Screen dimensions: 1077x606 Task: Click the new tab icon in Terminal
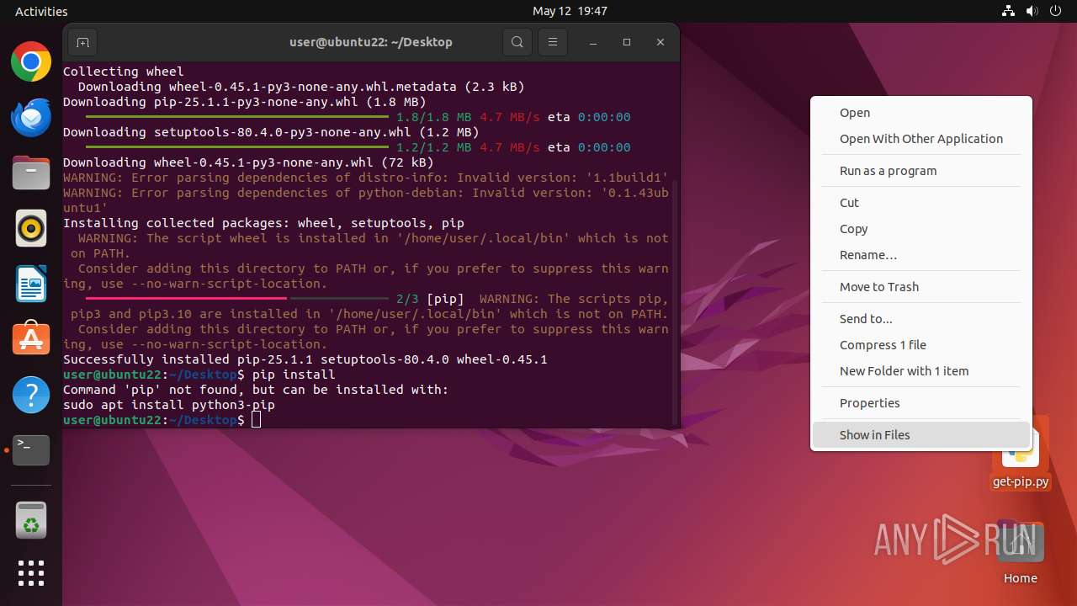[x=82, y=42]
